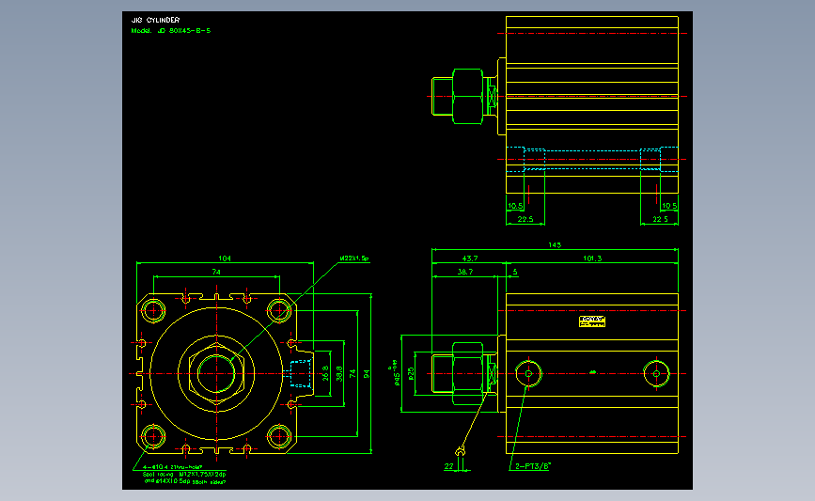Select the '5' dimension next to 38.7

point(515,272)
